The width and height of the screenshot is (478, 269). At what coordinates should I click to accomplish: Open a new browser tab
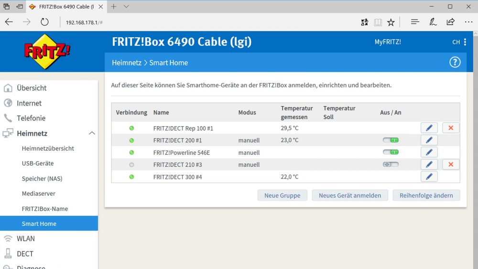[x=114, y=6]
